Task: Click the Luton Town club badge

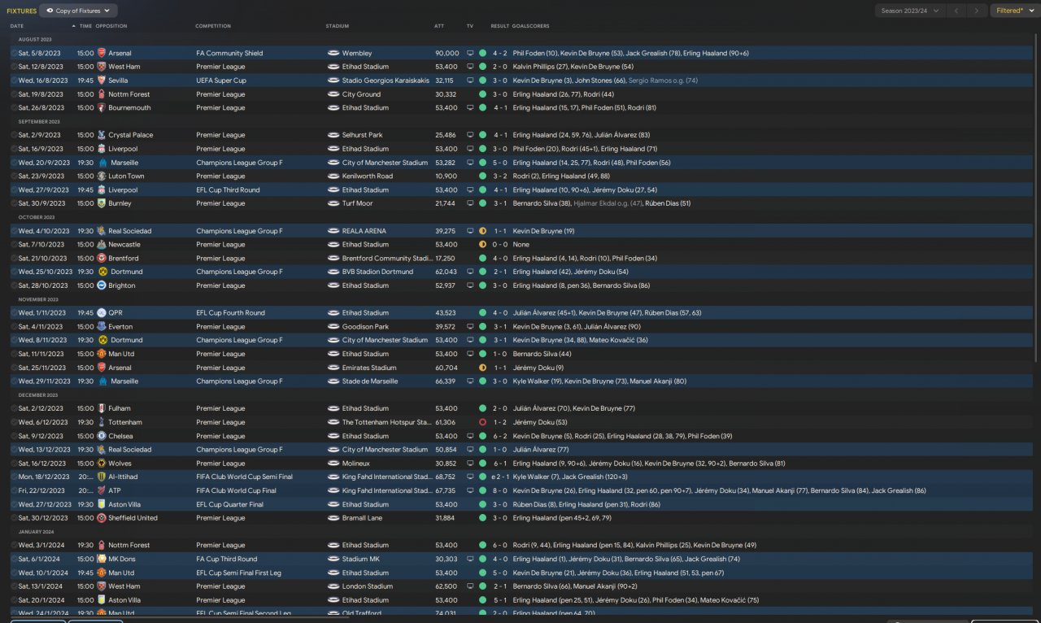Action: [102, 176]
